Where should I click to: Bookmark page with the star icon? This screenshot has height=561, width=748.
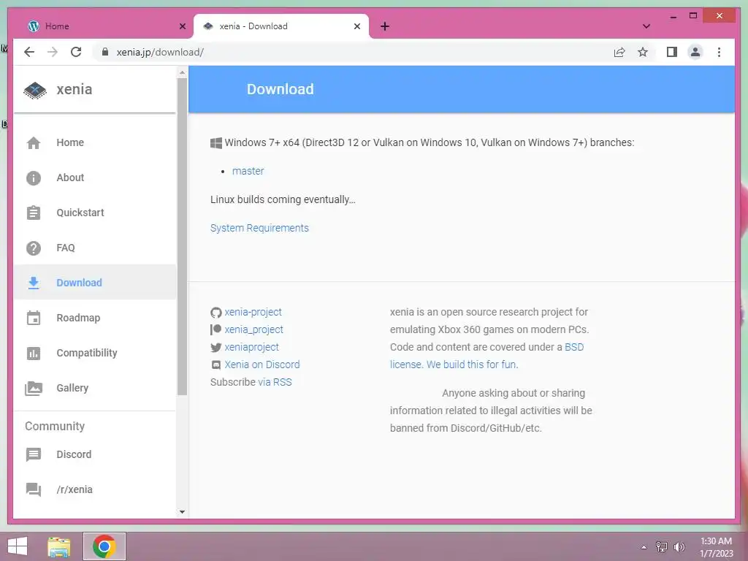point(643,52)
